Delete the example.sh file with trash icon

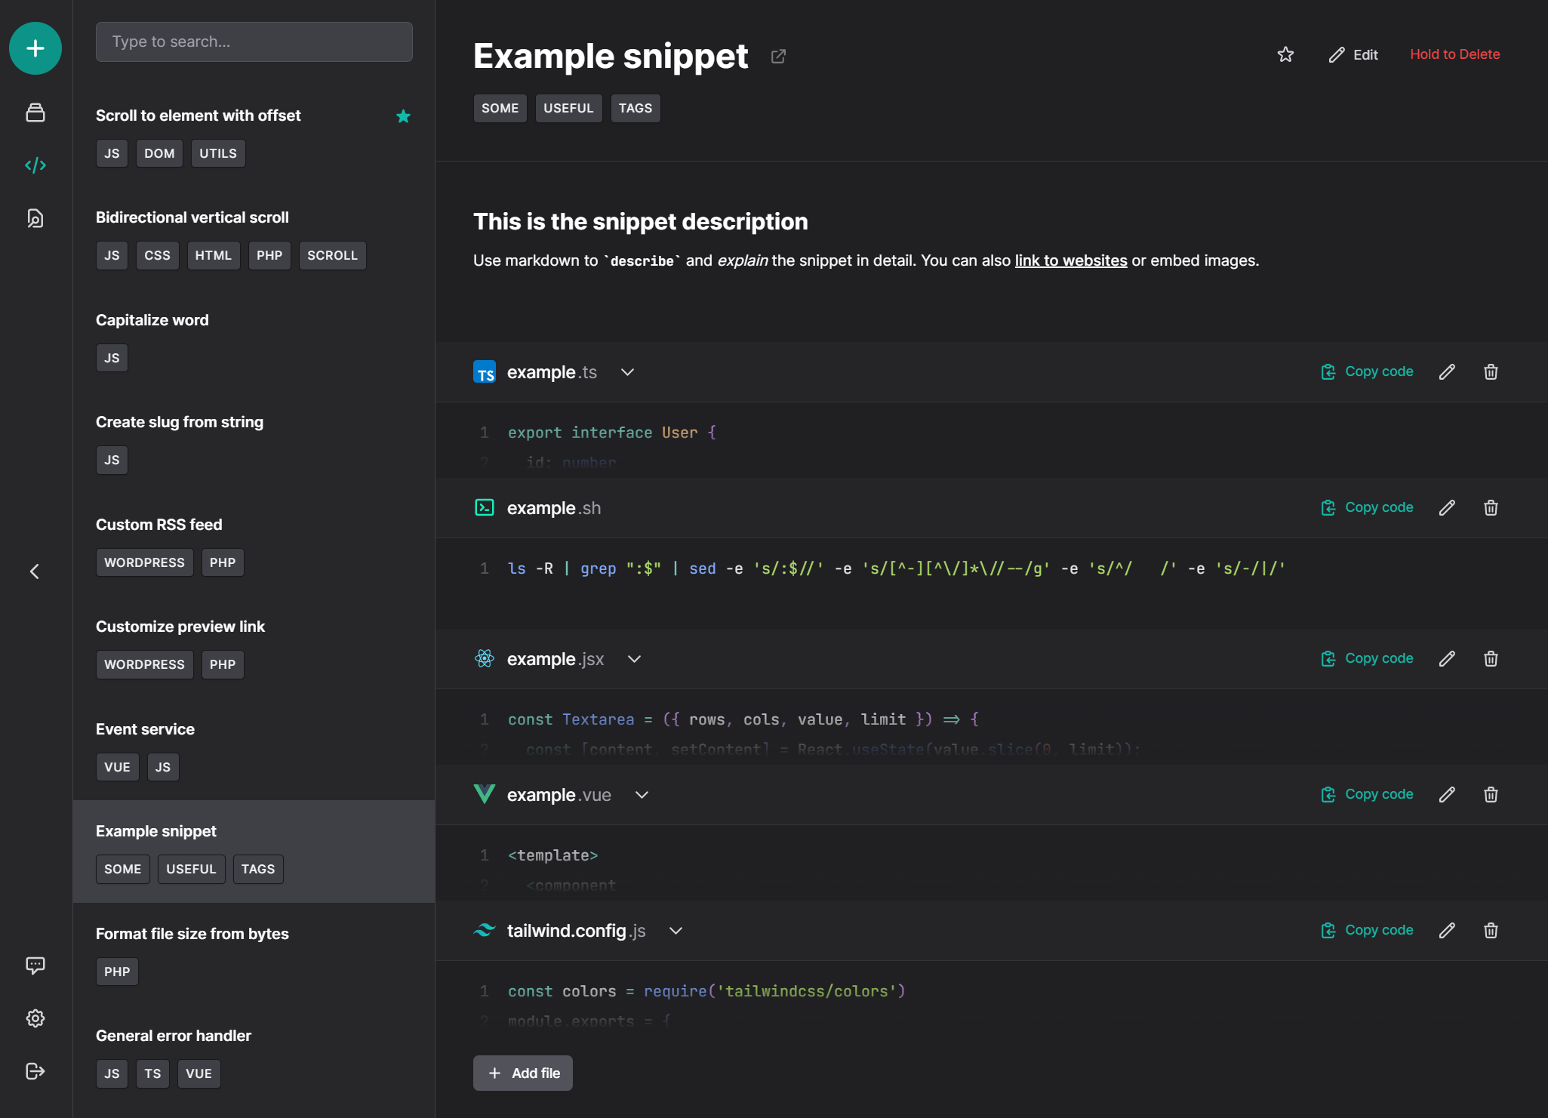pos(1491,507)
